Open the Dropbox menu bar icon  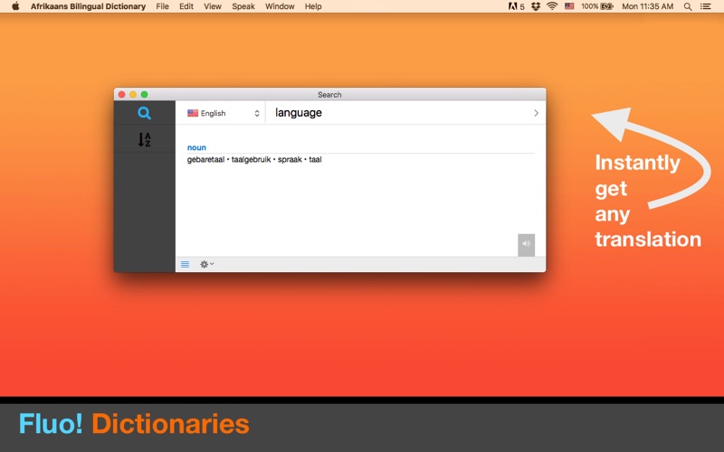536,6
